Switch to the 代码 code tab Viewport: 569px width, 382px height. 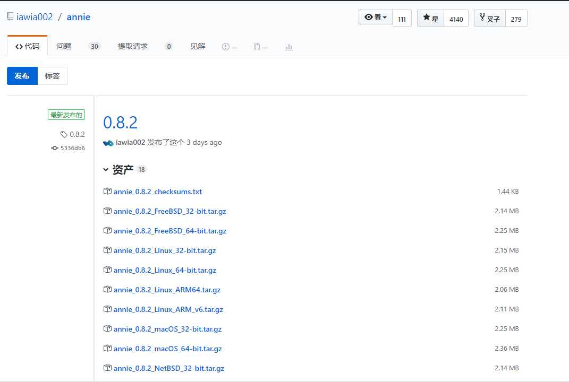tap(27, 46)
